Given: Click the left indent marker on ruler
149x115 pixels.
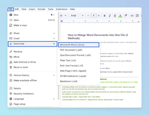Looking at the screenshot, I should 62,21.
